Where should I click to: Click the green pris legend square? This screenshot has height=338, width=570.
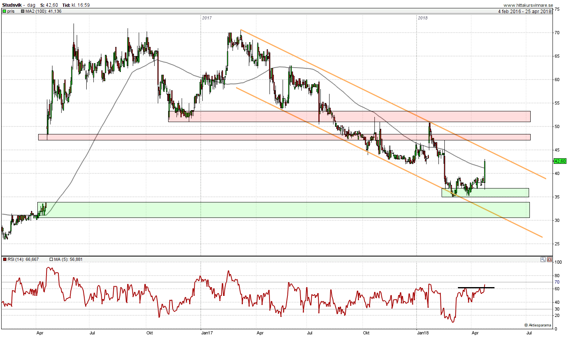pyautogui.click(x=4, y=12)
